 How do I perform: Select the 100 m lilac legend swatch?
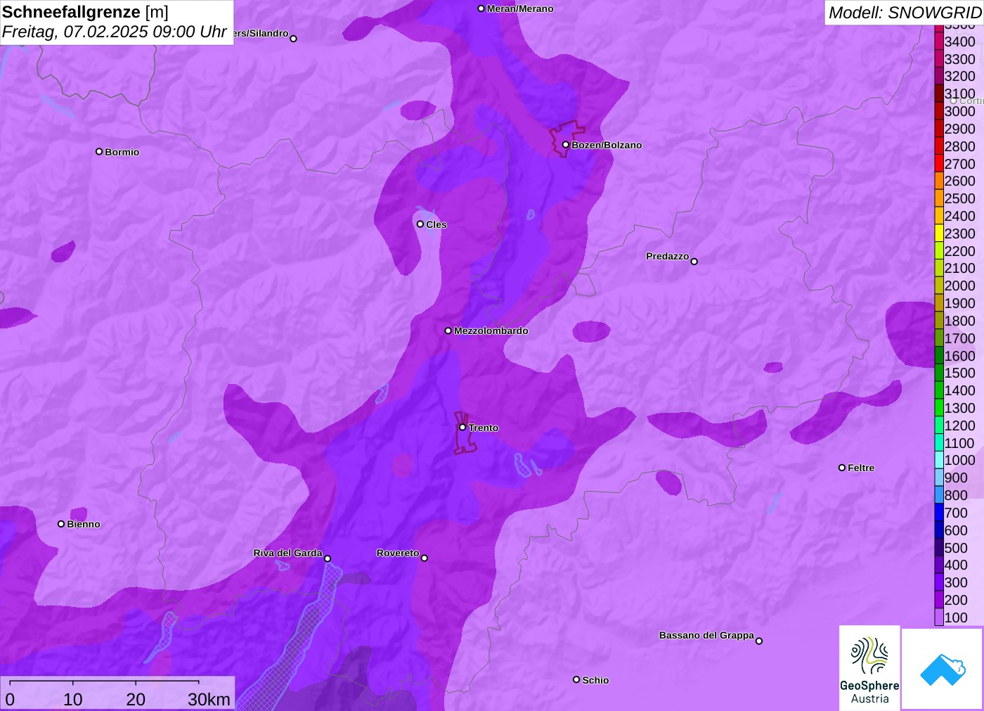click(939, 617)
